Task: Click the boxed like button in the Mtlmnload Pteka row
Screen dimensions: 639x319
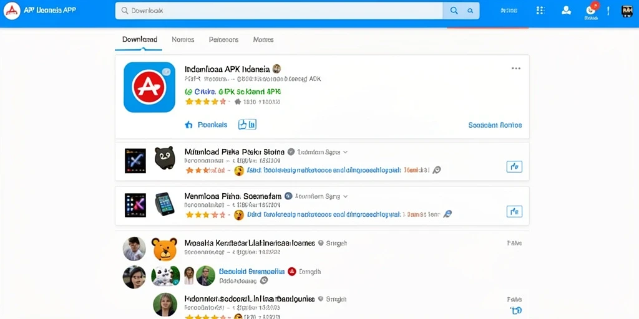Action: 514,166
